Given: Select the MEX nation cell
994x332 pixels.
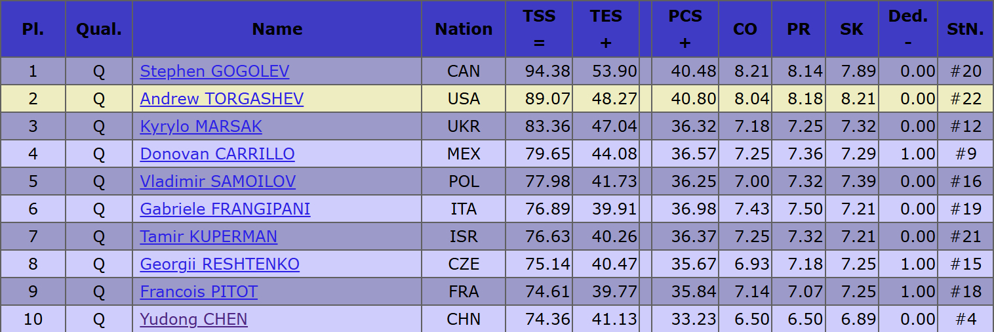Looking at the screenshot, I should pos(464,154).
